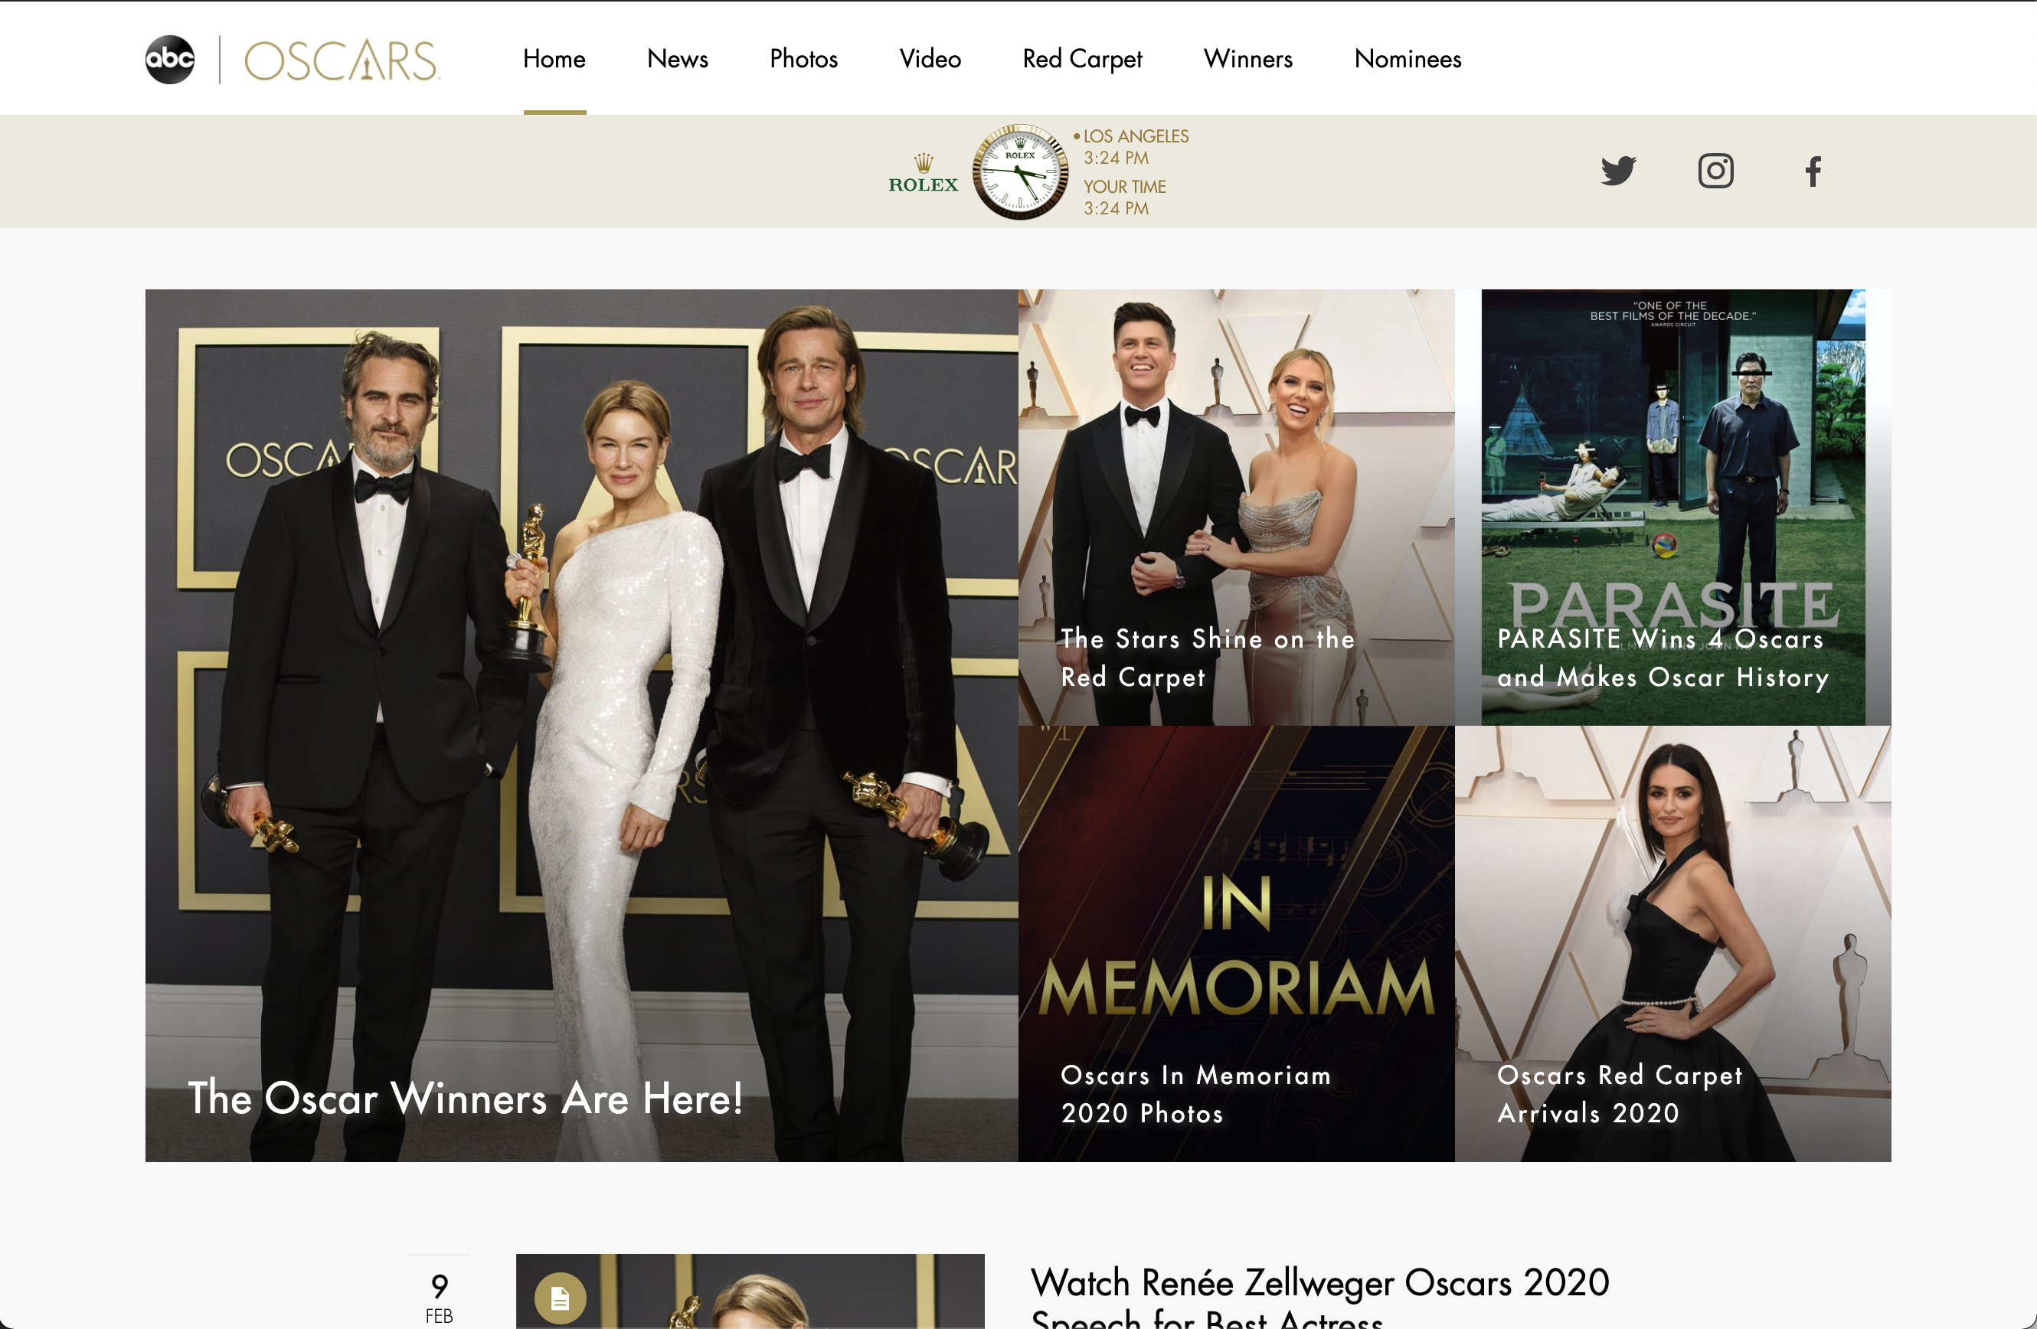This screenshot has height=1329, width=2037.
Task: Open 'The Oscar Winners Are Here!' feature
Action: pyautogui.click(x=581, y=725)
